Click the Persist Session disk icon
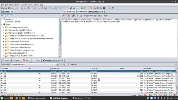 [x=25, y=8]
